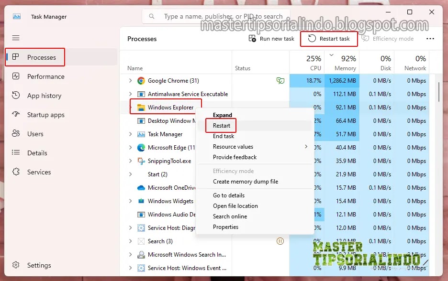
Task: Click the Task Manager process row icon
Action: (141, 134)
